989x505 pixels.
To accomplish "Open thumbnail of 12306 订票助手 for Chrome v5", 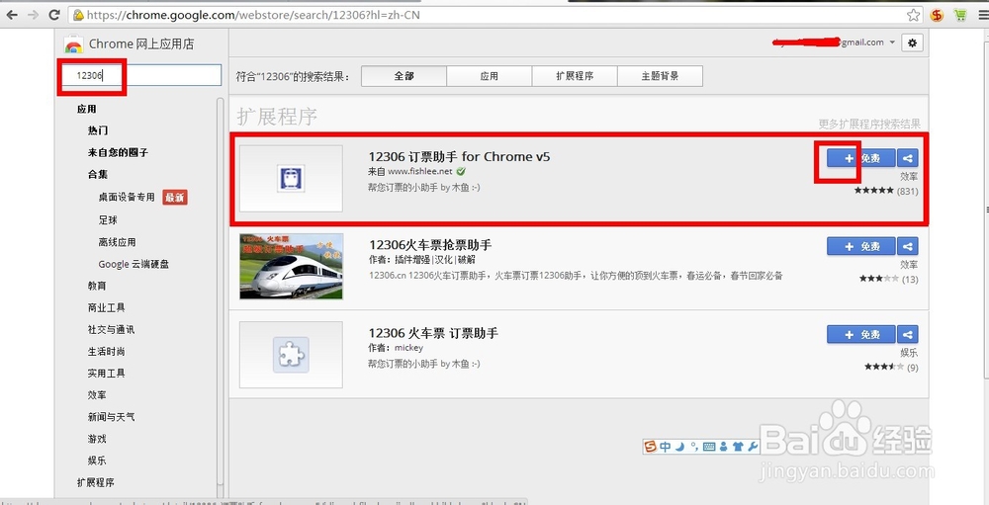I will point(292,179).
